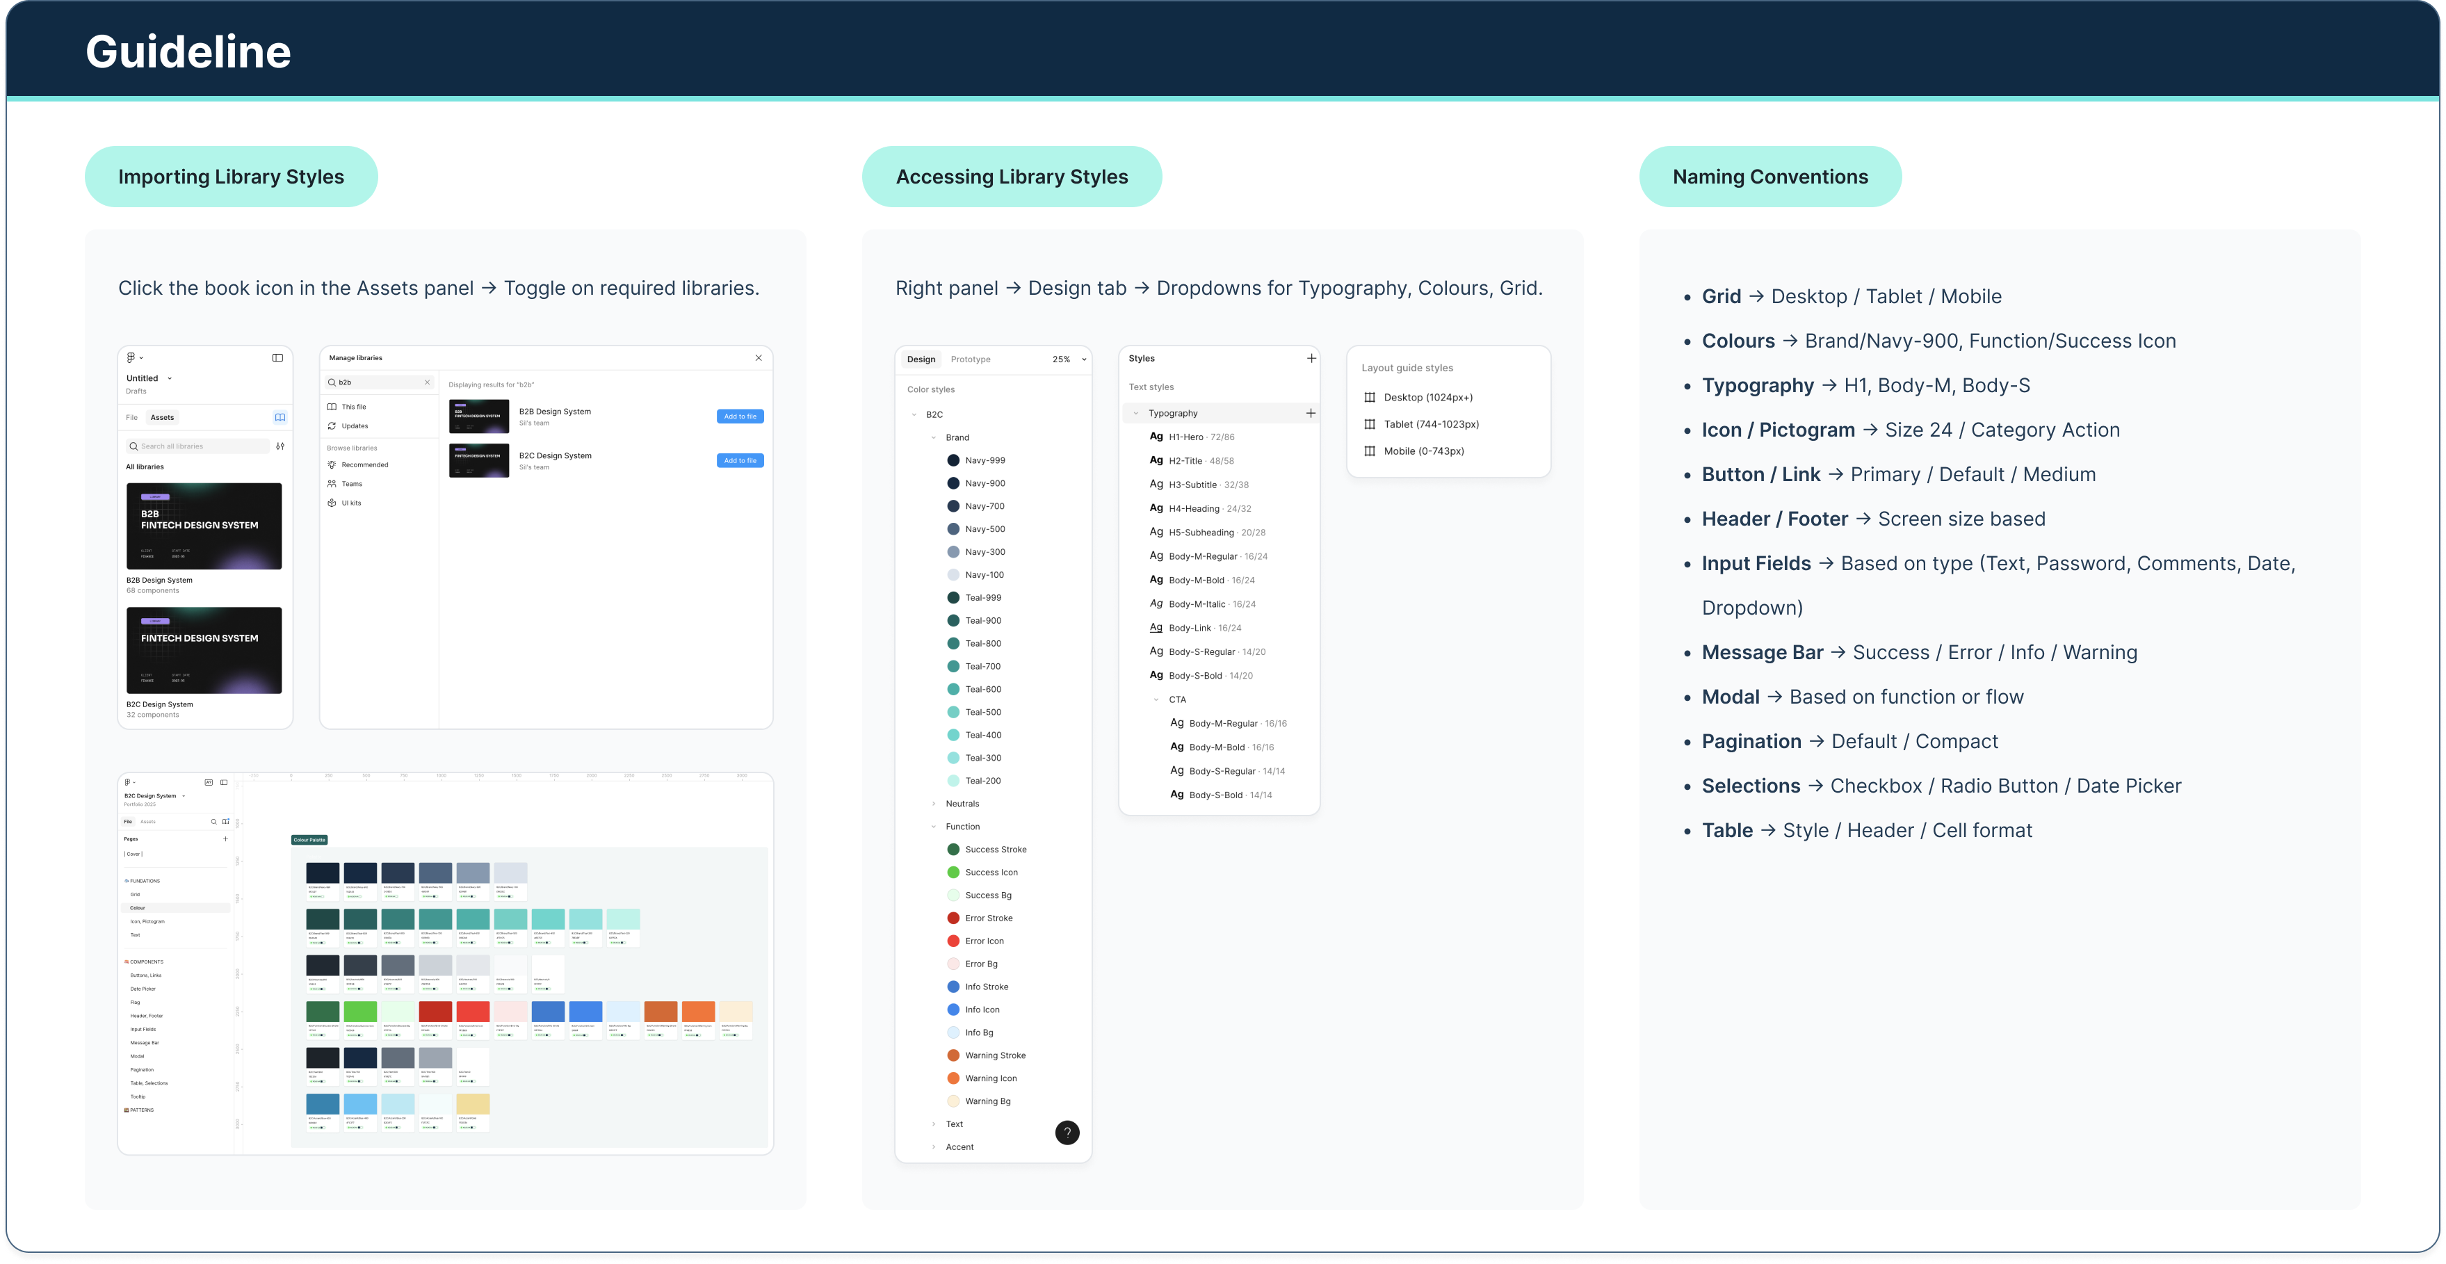Collapse the CTA text styles group
The width and height of the screenshot is (2446, 1264).
coord(1156,699)
